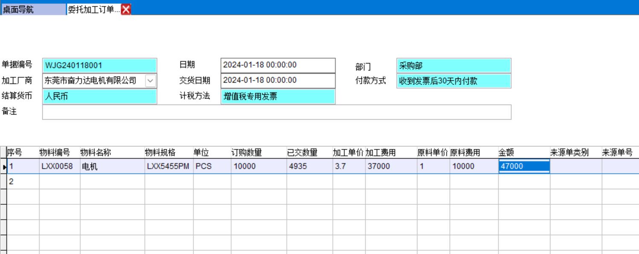The image size is (639, 254).
Task: Close the 委托加工订单 tab with red X
Action: point(126,9)
